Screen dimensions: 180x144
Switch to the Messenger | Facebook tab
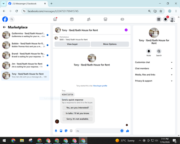pyautogui.click(x=27, y=4)
